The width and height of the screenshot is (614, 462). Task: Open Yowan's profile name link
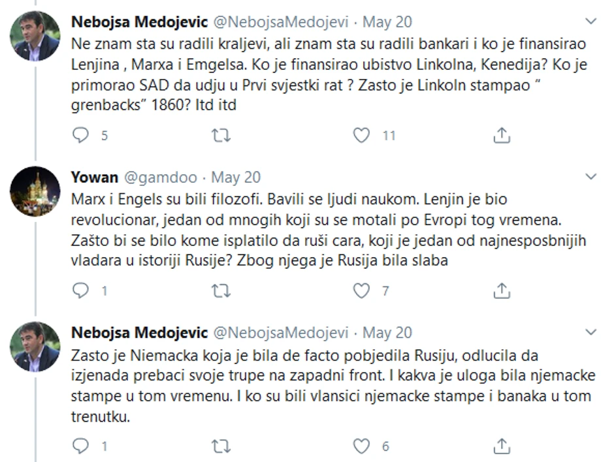[x=93, y=177]
